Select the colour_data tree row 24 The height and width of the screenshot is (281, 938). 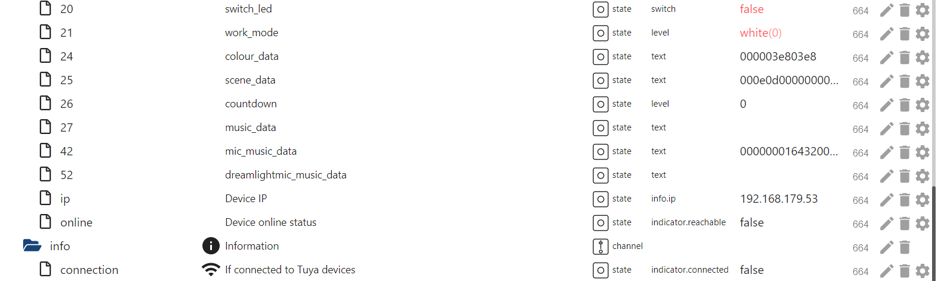66,57
